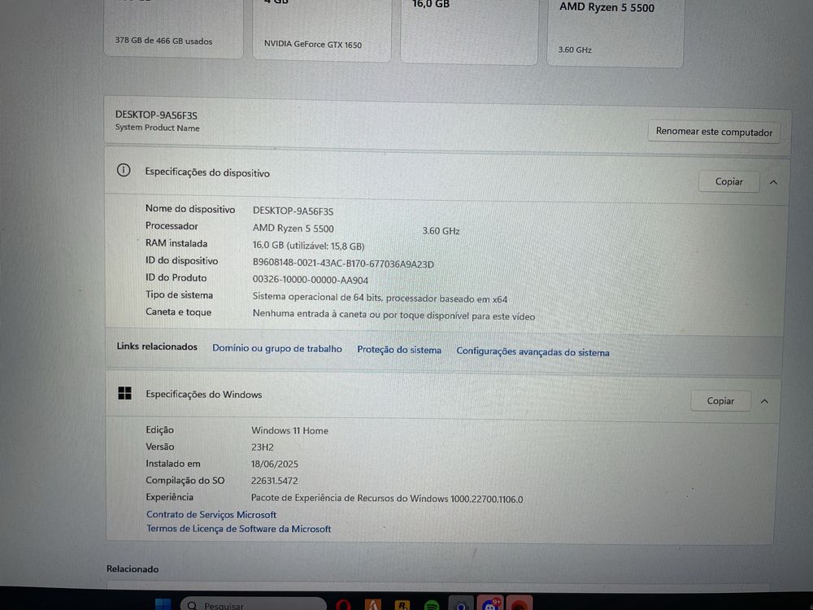Click the version value 23H2

[263, 447]
